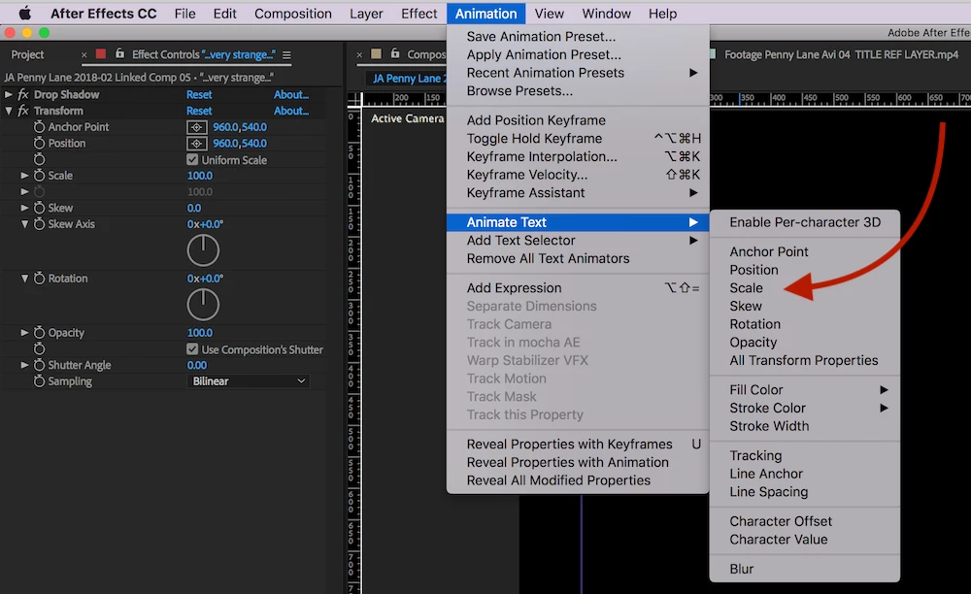Click Anchor Point value 960.0,540.0
971x594 pixels.
[240, 127]
